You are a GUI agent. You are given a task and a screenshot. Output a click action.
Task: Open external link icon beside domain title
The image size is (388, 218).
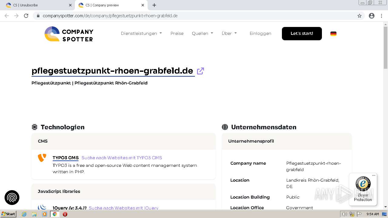[200, 71]
